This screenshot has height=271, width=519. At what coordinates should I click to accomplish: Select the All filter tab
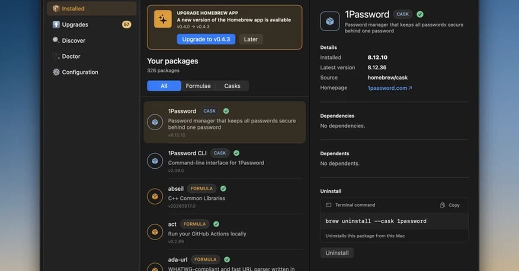pyautogui.click(x=164, y=86)
